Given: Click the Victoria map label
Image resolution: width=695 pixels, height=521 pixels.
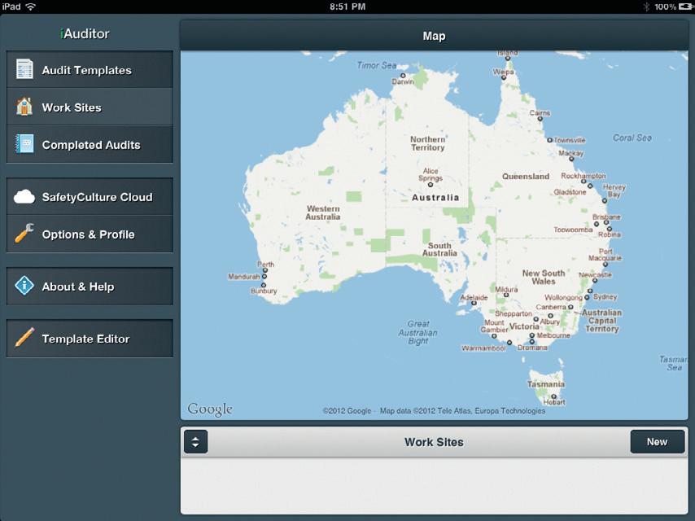Looking at the screenshot, I should point(524,326).
